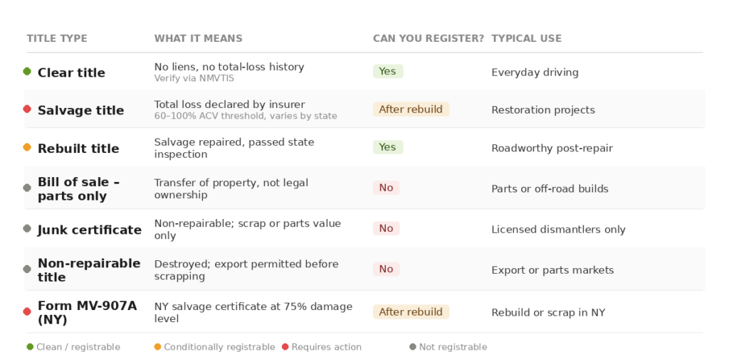Click the CAN YOU REGISTER? column header

point(429,38)
